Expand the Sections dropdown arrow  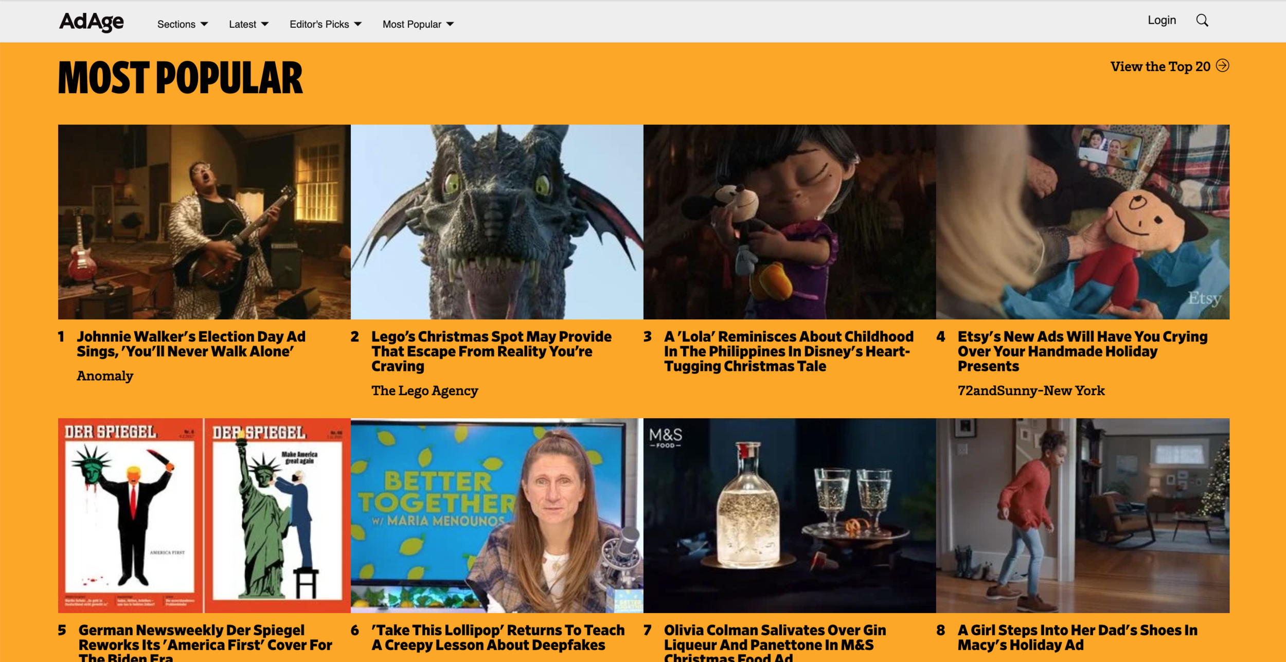204,24
